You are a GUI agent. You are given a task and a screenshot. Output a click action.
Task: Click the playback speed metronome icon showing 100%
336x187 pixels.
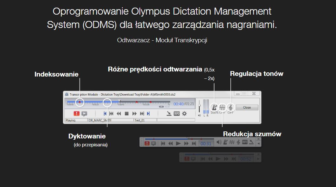point(214,107)
